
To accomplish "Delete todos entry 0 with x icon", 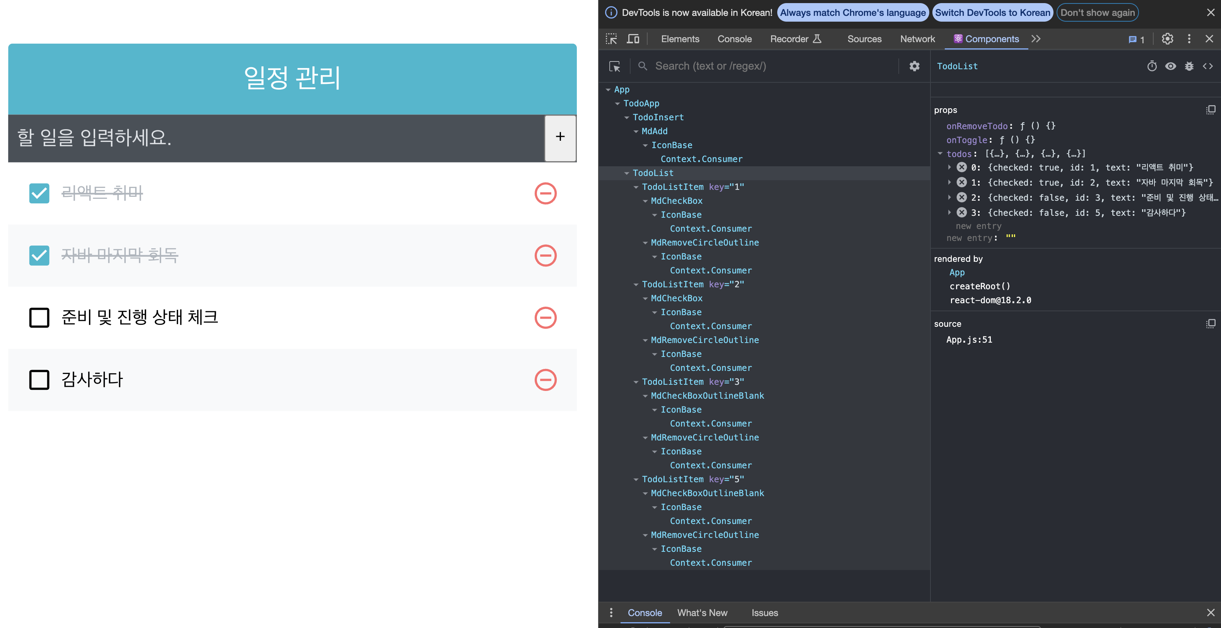I will [961, 167].
